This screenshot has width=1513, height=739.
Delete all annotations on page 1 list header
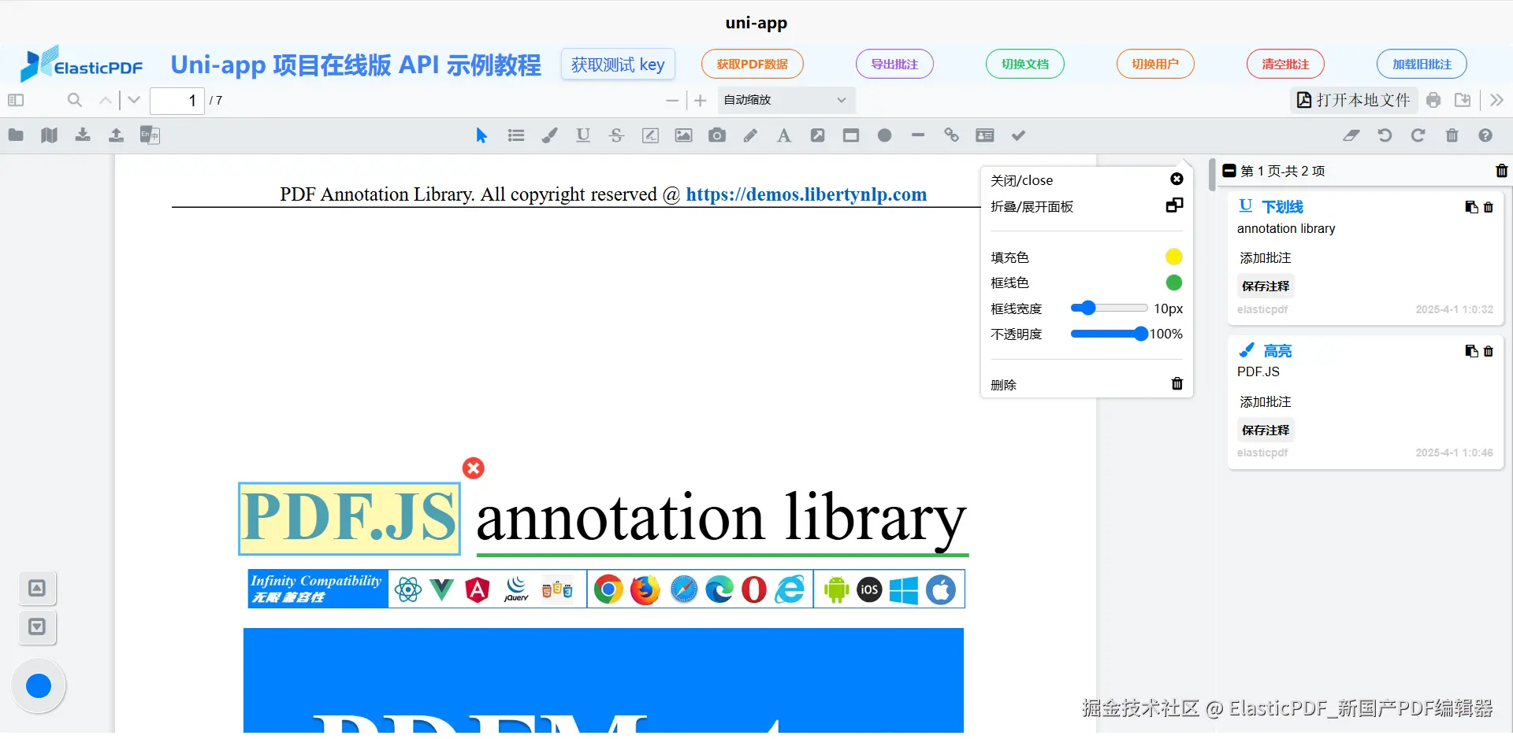point(1501,171)
